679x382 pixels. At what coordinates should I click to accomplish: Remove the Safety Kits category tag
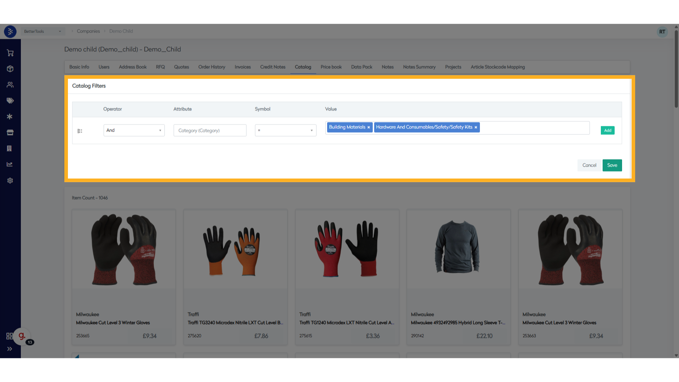(x=476, y=127)
